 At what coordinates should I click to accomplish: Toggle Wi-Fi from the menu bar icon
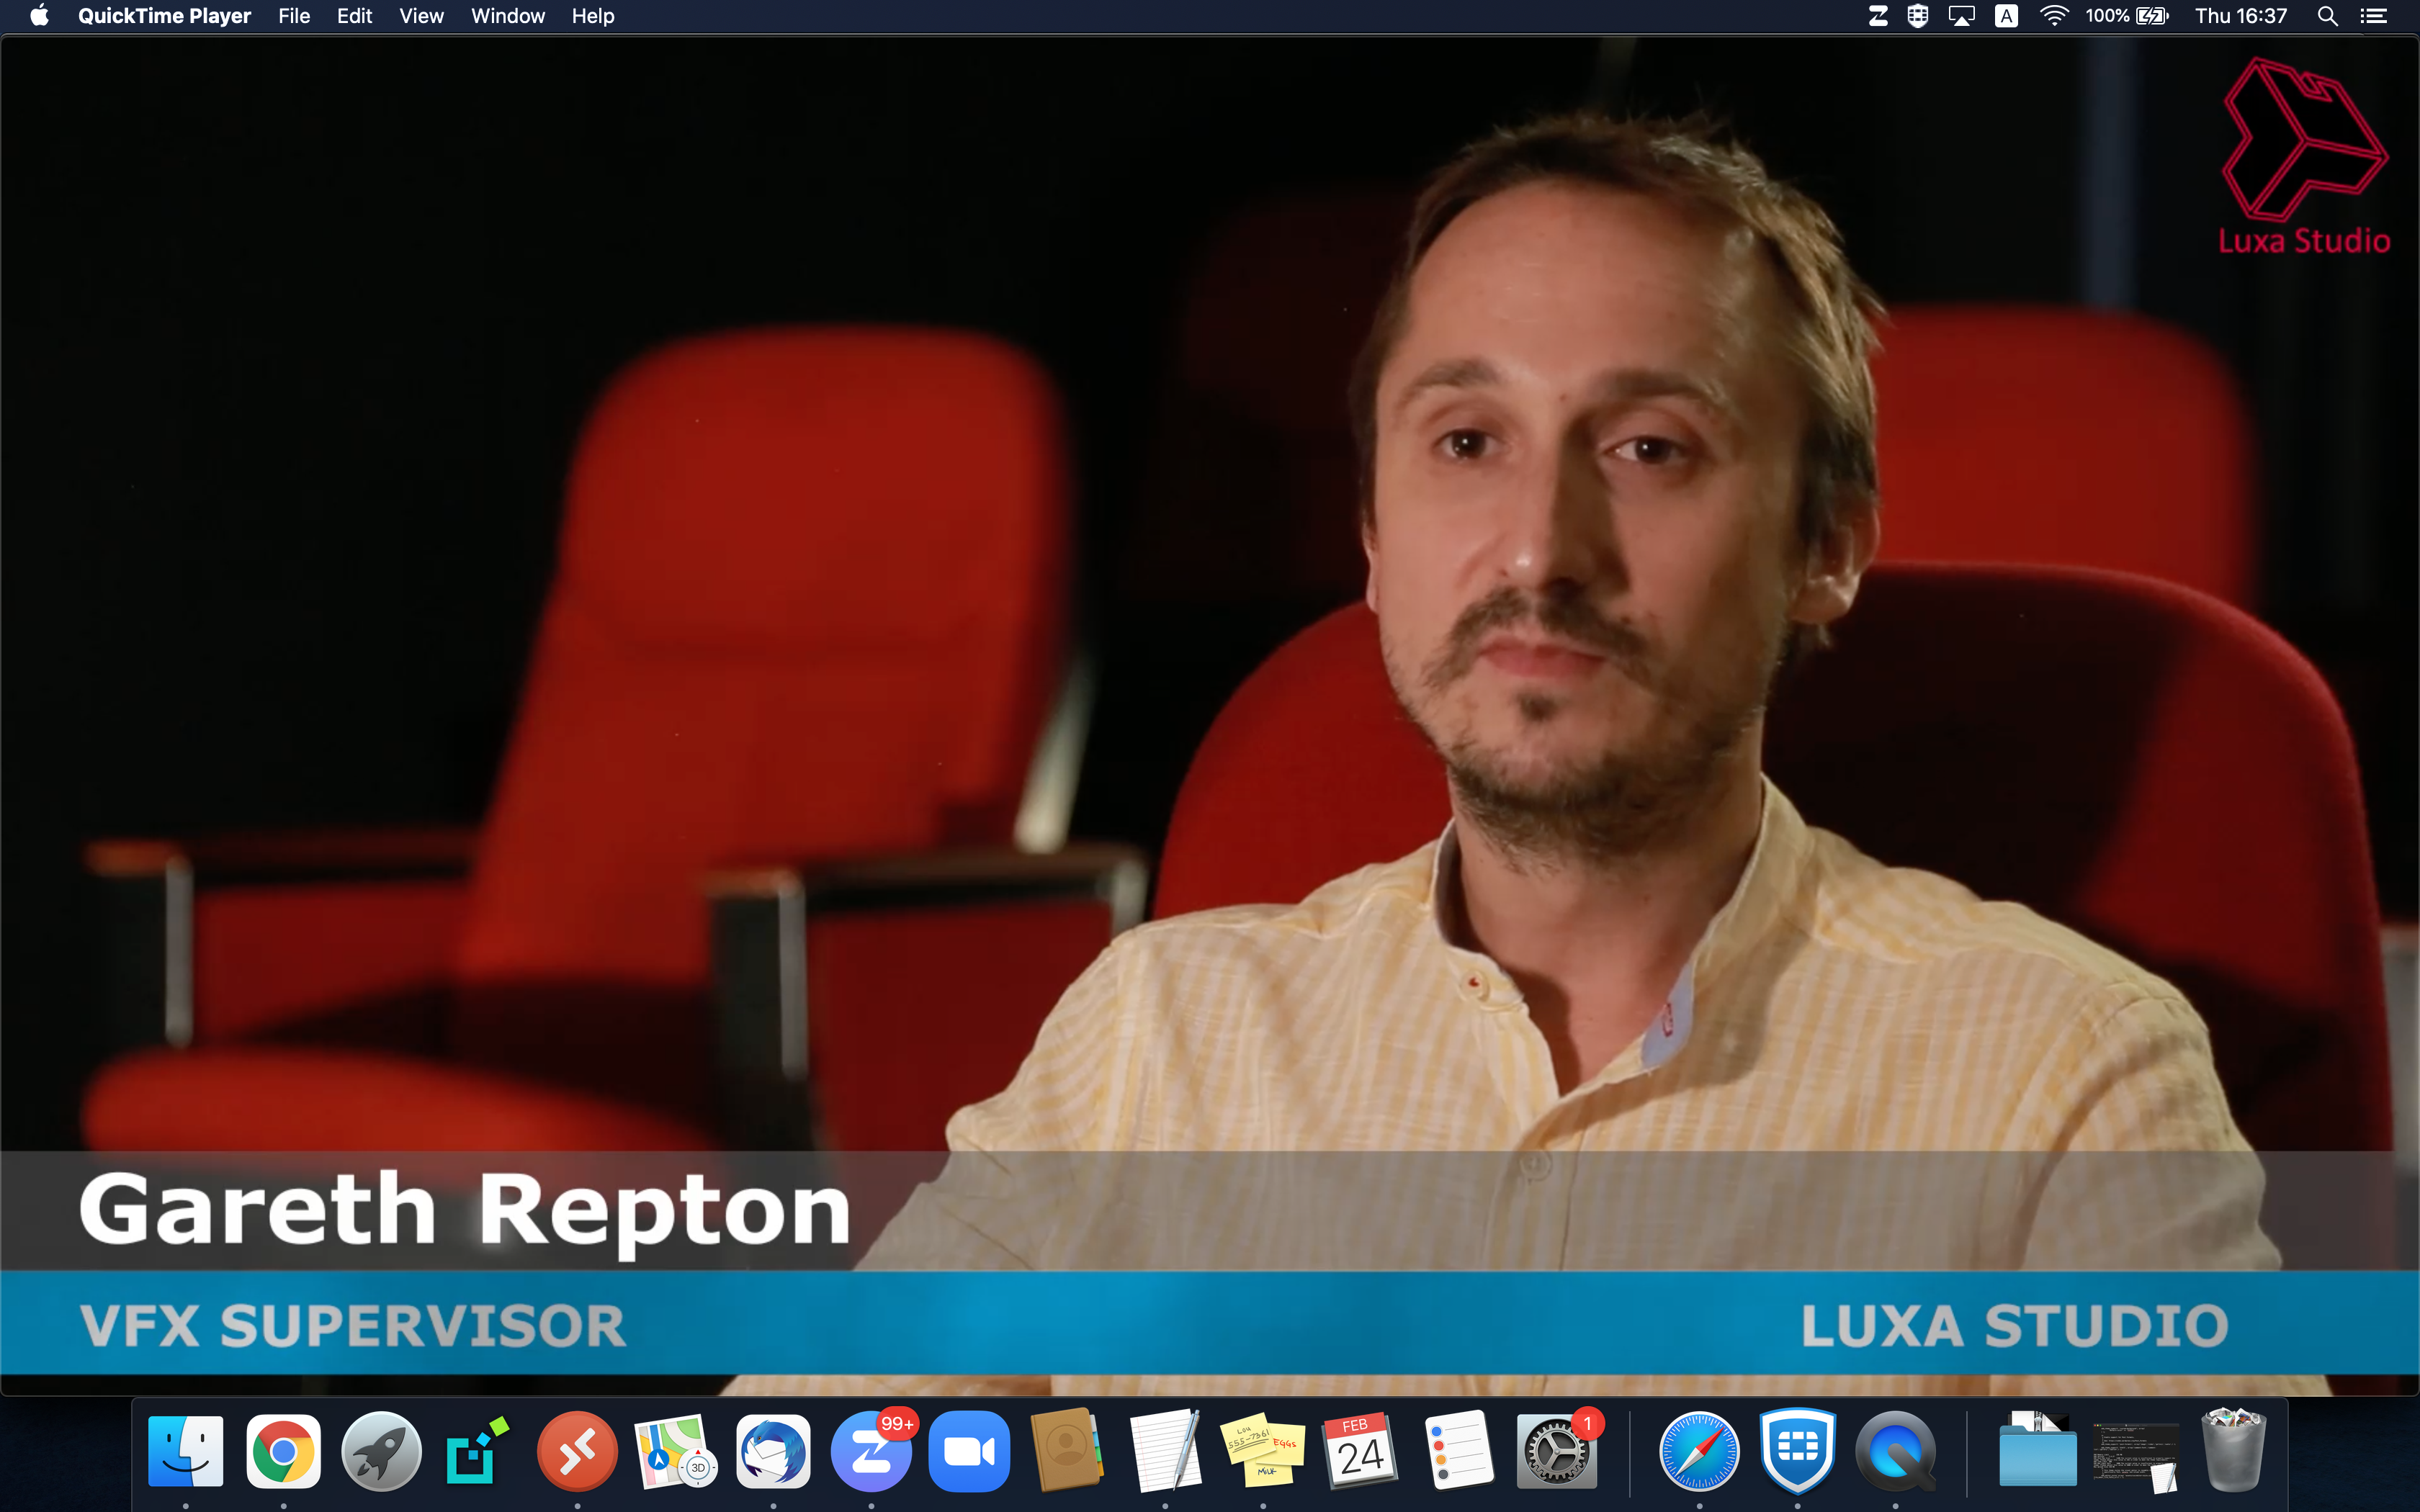pyautogui.click(x=2054, y=15)
